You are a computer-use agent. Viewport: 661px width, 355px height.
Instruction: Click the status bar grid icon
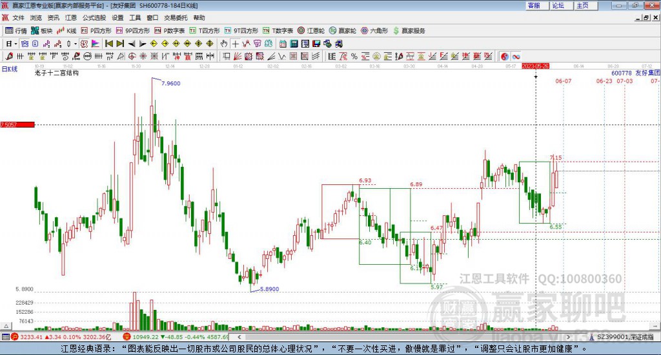[x=5, y=337]
